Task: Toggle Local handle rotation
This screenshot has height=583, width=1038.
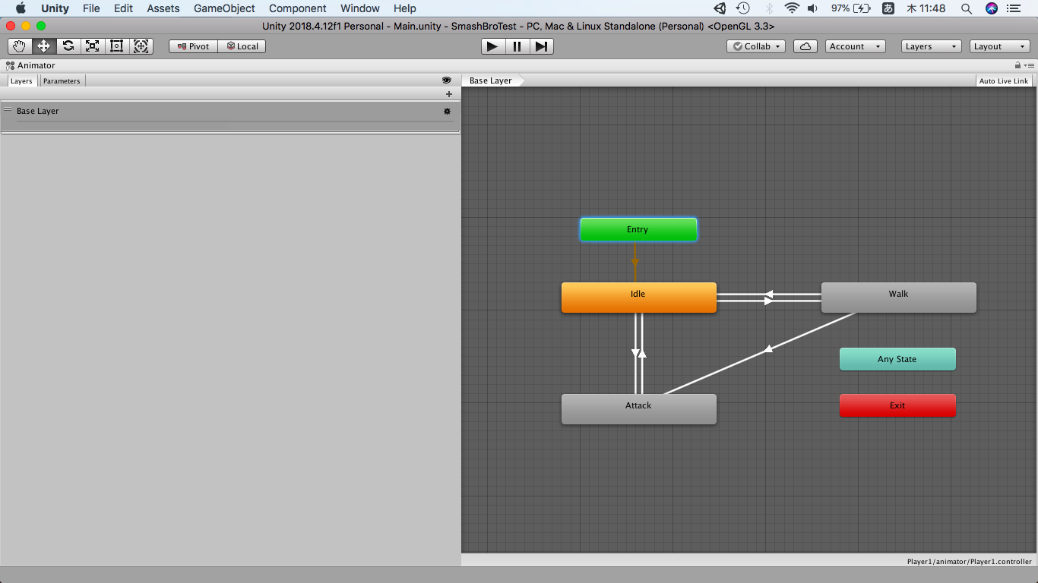Action: (x=242, y=46)
